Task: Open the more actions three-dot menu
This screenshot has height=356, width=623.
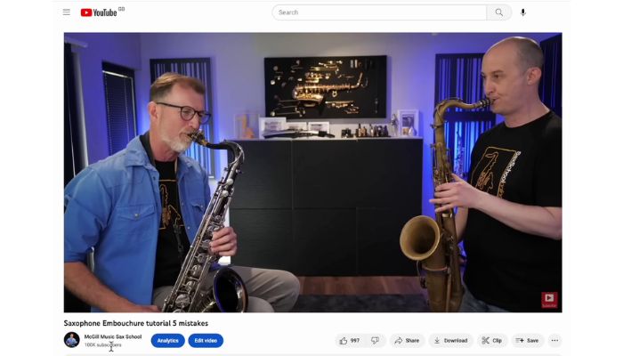Action: (554, 340)
